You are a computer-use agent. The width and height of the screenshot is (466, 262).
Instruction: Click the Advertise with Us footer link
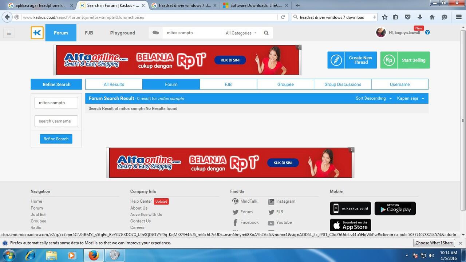(146, 215)
